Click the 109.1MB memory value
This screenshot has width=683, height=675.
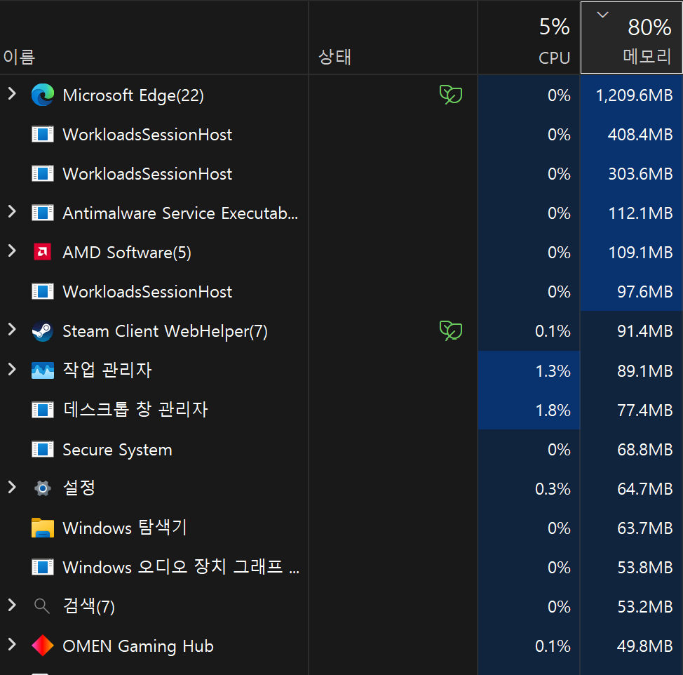click(x=640, y=253)
